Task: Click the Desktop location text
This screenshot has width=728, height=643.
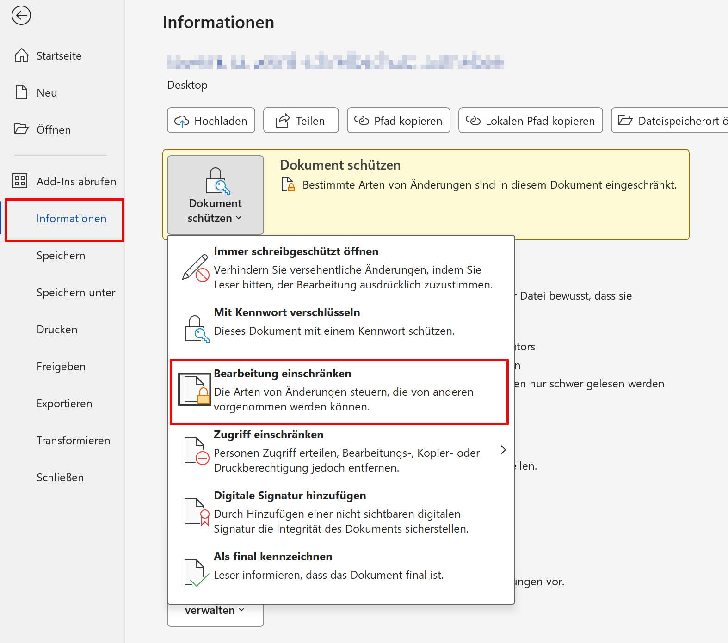Action: (x=187, y=85)
